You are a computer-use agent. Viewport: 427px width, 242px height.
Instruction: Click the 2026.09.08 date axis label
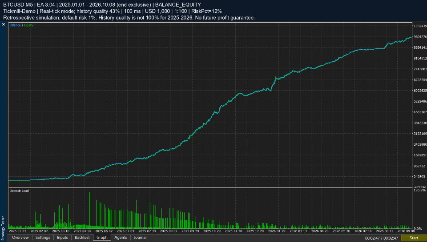click(406, 231)
